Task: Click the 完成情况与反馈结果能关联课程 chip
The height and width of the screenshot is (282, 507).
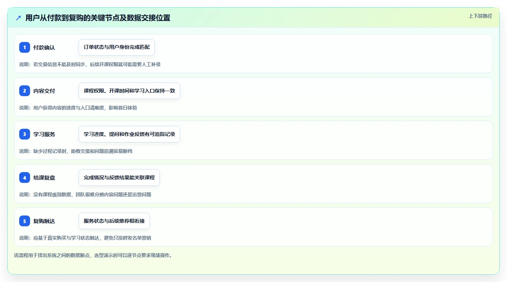Action: tap(119, 178)
